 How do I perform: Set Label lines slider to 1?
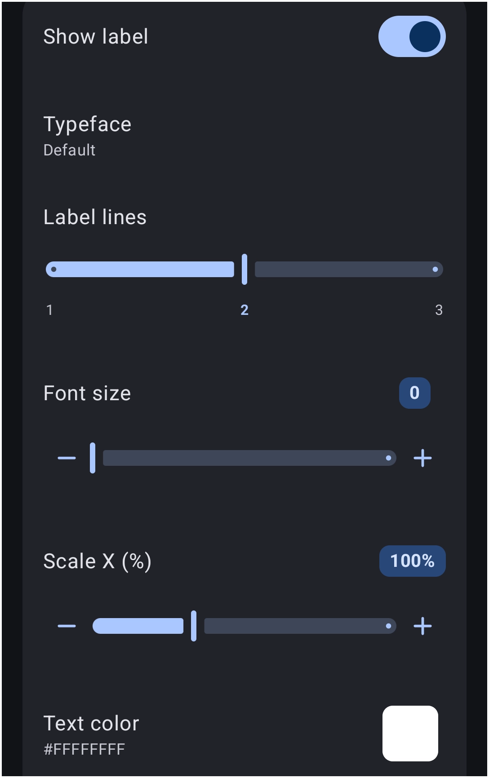click(54, 270)
